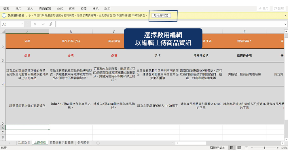The height and width of the screenshot is (156, 288).
Task: Click the 請指定一個商品規格名稱 cell
Action: pyautogui.click(x=245, y=74)
